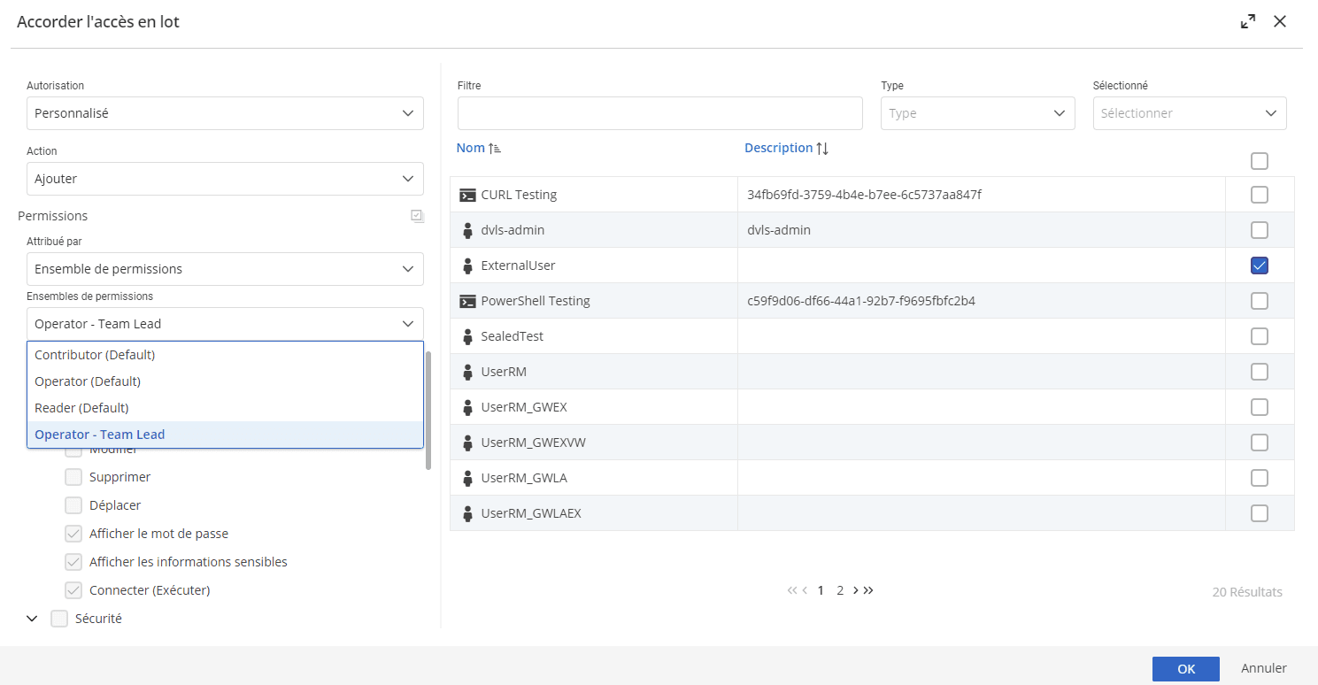Screen dimensions: 1318x685
Task: Choose Reader (Default) option
Action: coord(81,408)
